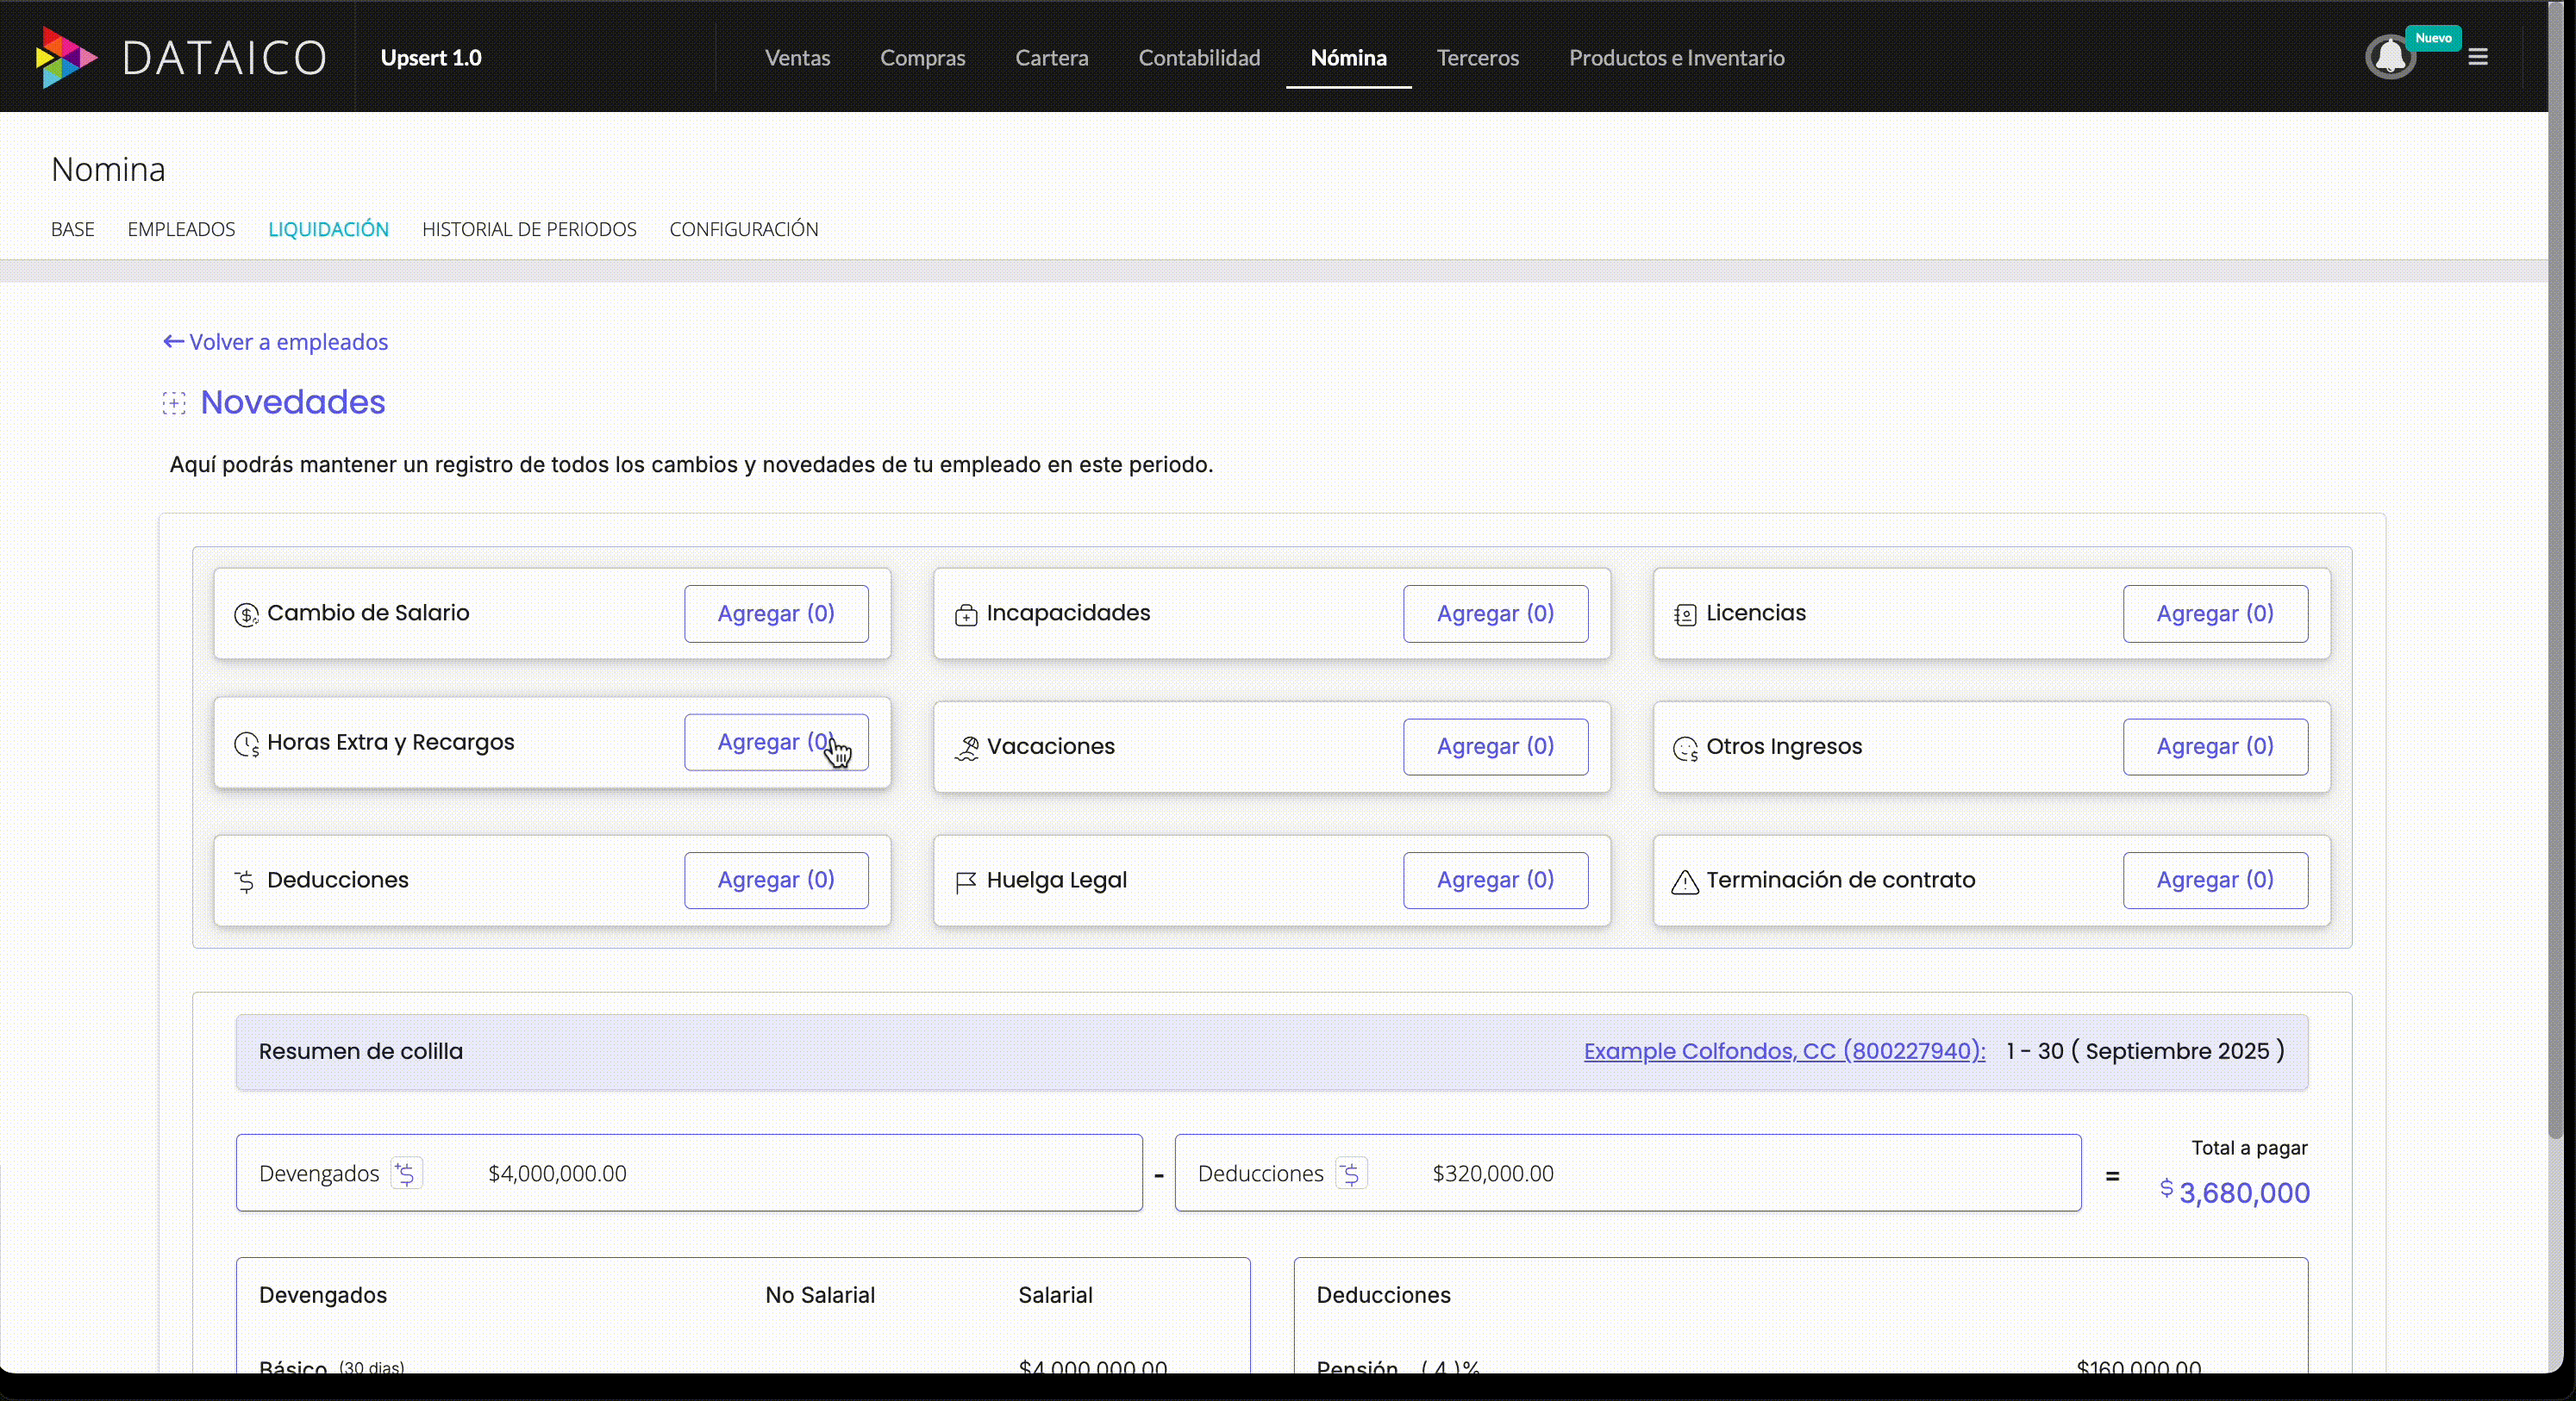Click the Huelga Legal flag icon

966,882
